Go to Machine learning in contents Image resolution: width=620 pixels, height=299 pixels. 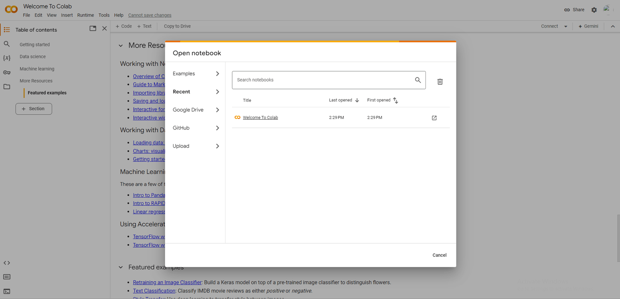pos(37,69)
